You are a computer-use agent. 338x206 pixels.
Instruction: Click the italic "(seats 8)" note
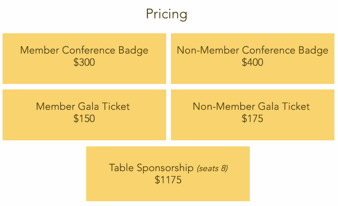(212, 168)
